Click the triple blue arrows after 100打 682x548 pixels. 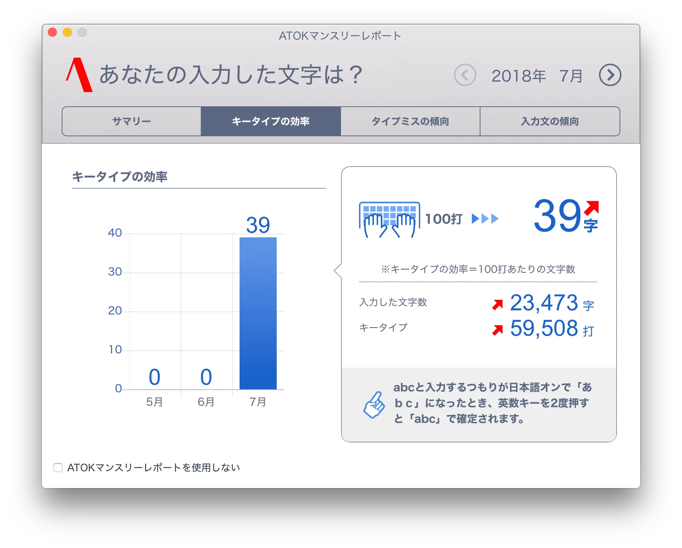485,219
